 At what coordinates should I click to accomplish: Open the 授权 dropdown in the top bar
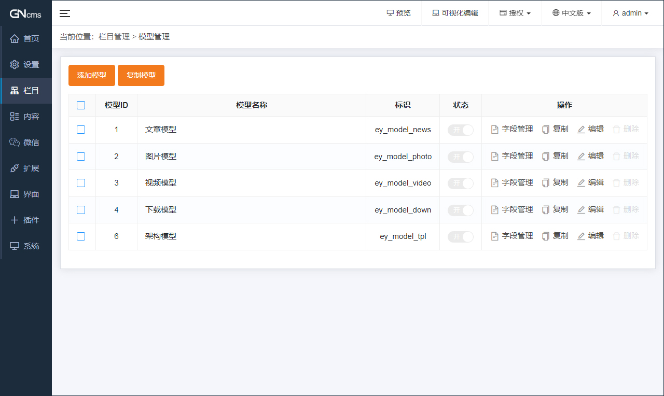[514, 13]
